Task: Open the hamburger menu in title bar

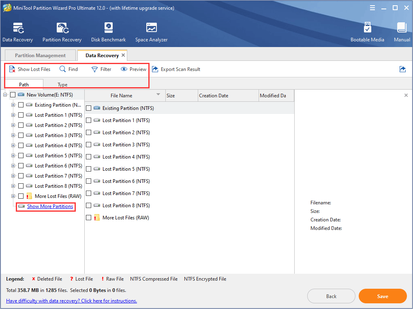Action: tap(372, 8)
